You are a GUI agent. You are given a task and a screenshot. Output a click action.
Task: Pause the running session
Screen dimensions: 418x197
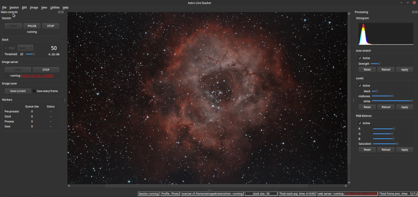[x=32, y=26]
